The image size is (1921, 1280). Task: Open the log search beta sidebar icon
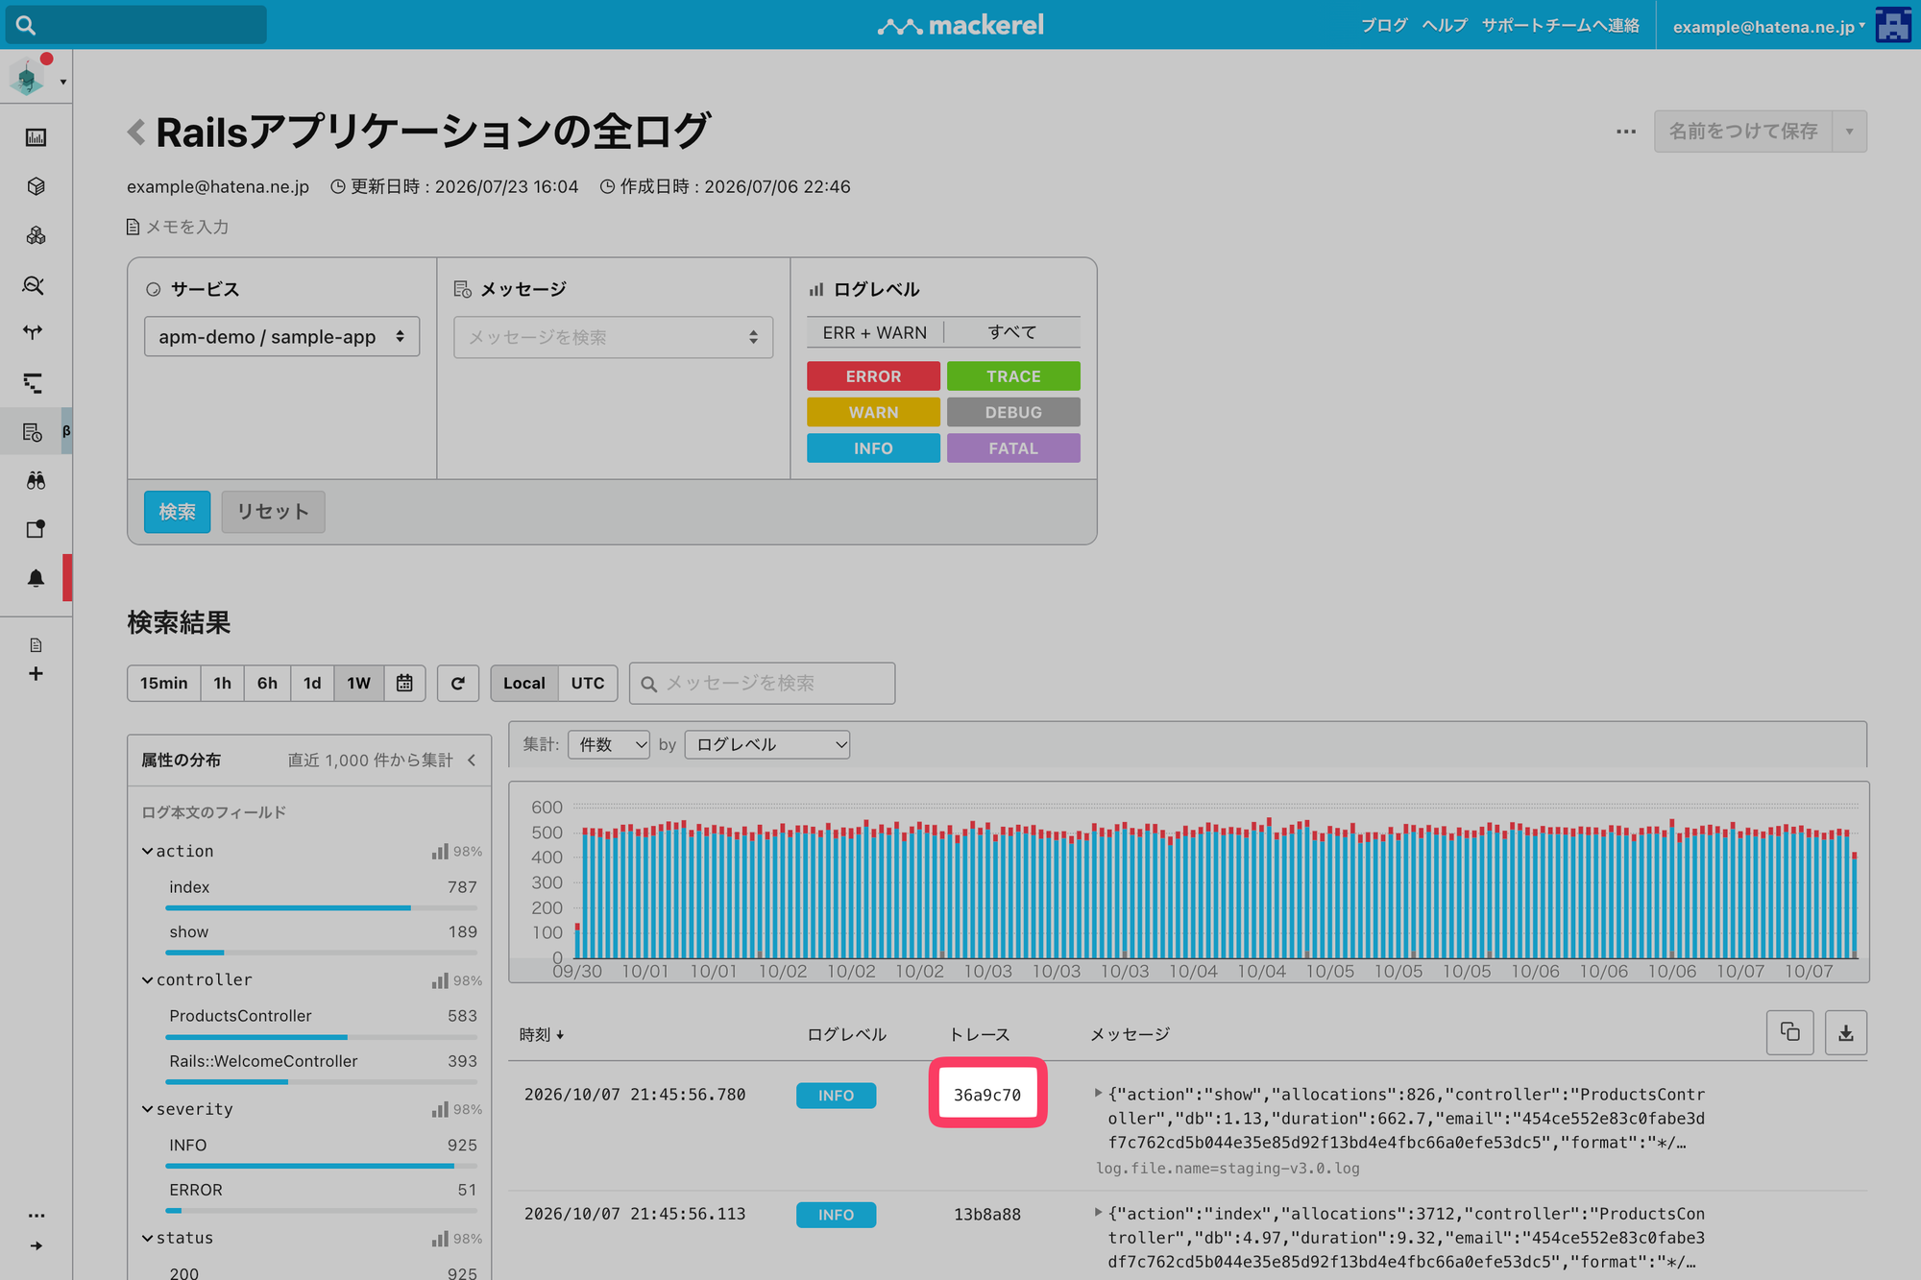click(x=34, y=432)
